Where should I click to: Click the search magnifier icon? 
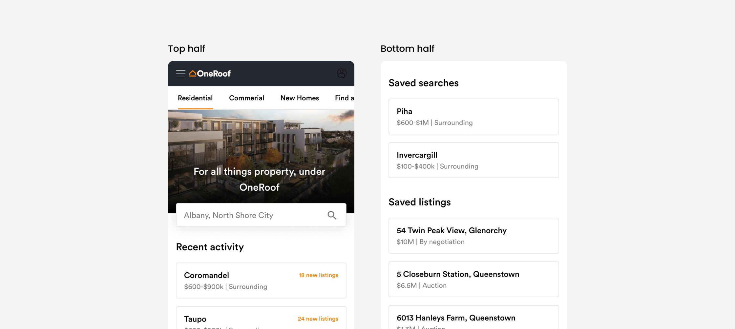tap(332, 215)
